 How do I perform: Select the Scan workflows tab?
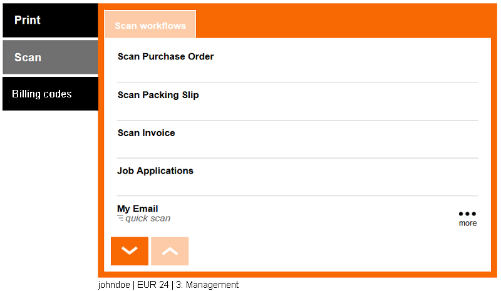pos(150,26)
